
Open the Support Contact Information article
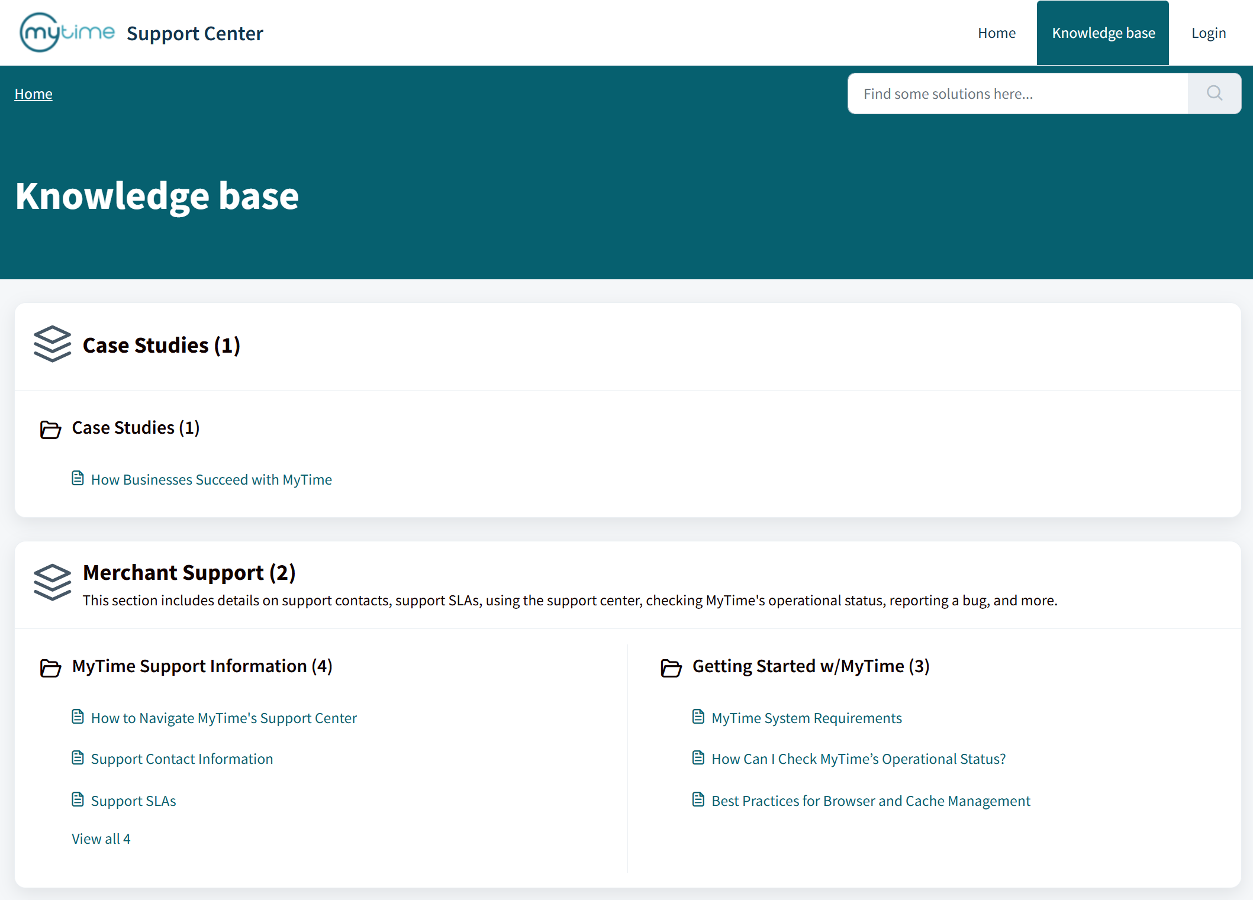click(182, 759)
